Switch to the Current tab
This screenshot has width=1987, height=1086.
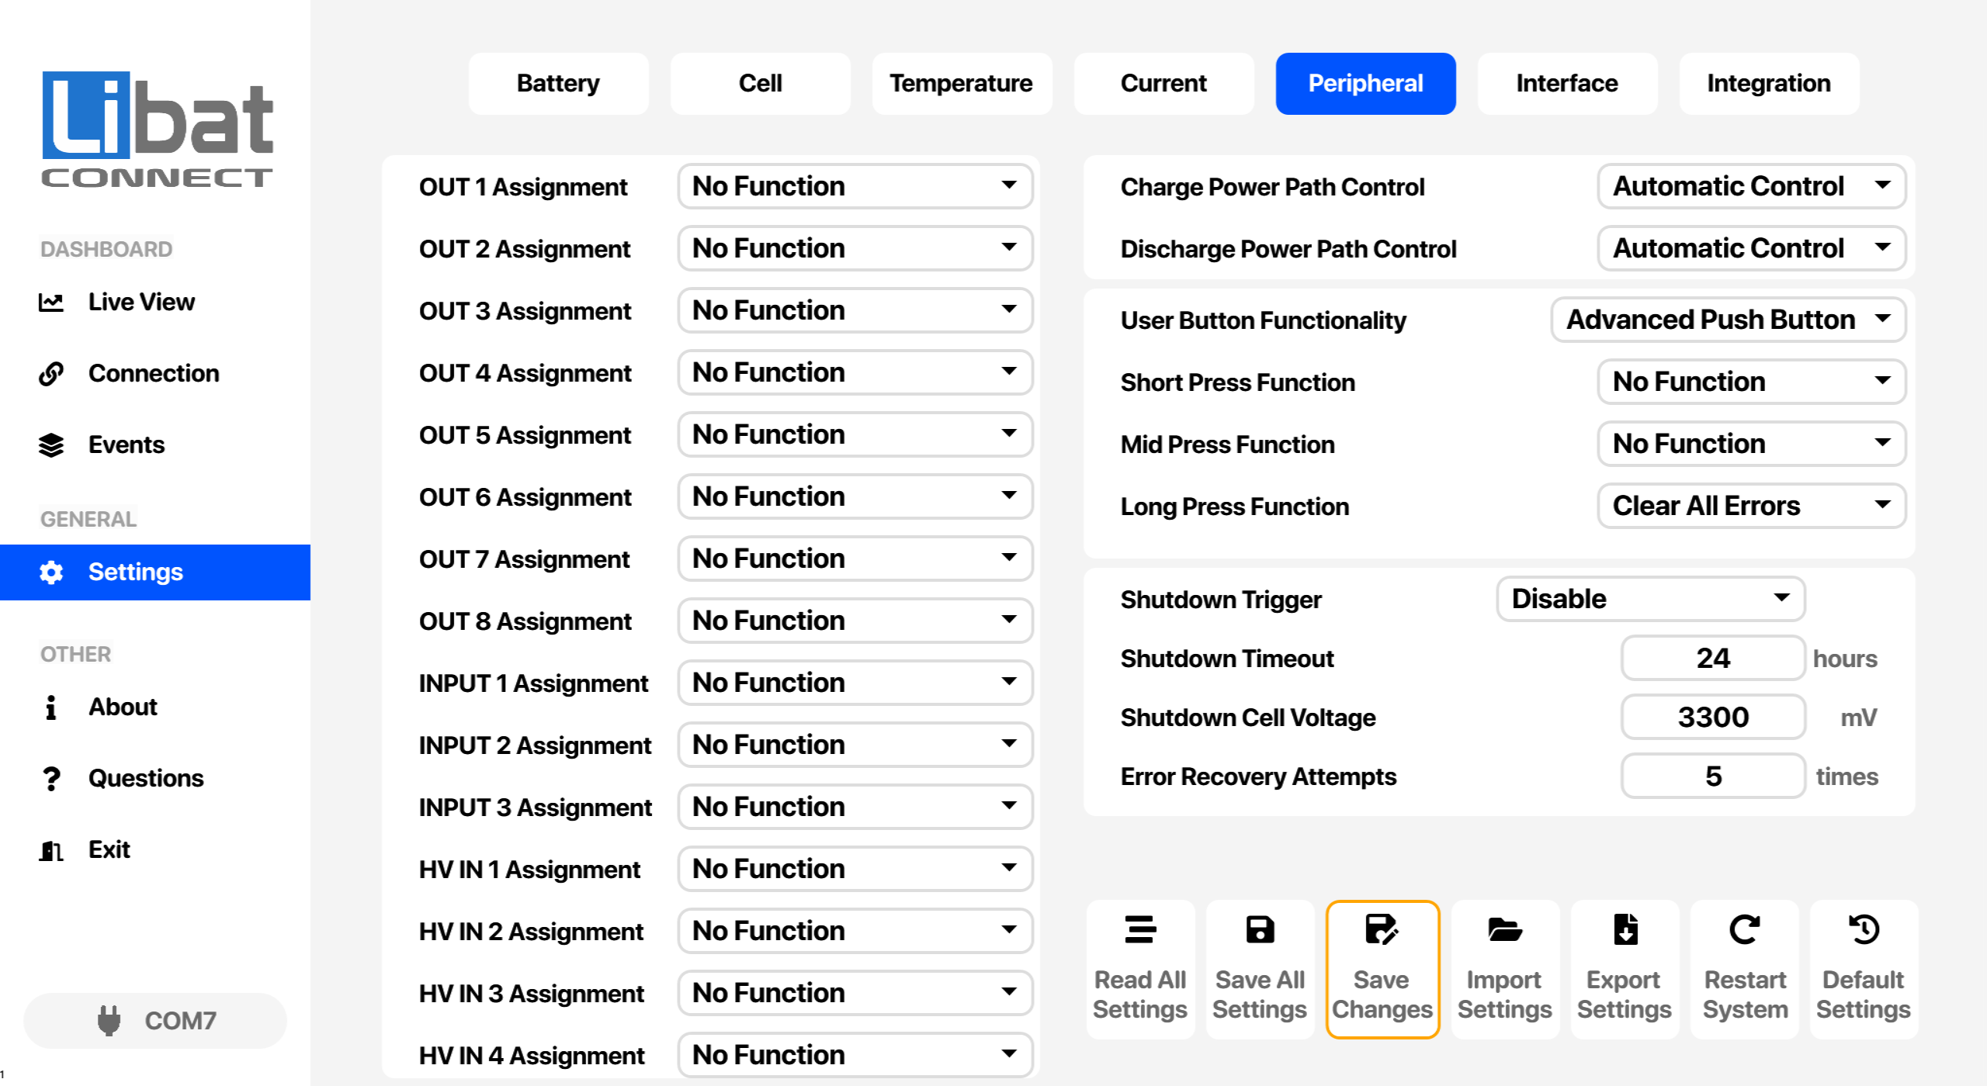1164,84
